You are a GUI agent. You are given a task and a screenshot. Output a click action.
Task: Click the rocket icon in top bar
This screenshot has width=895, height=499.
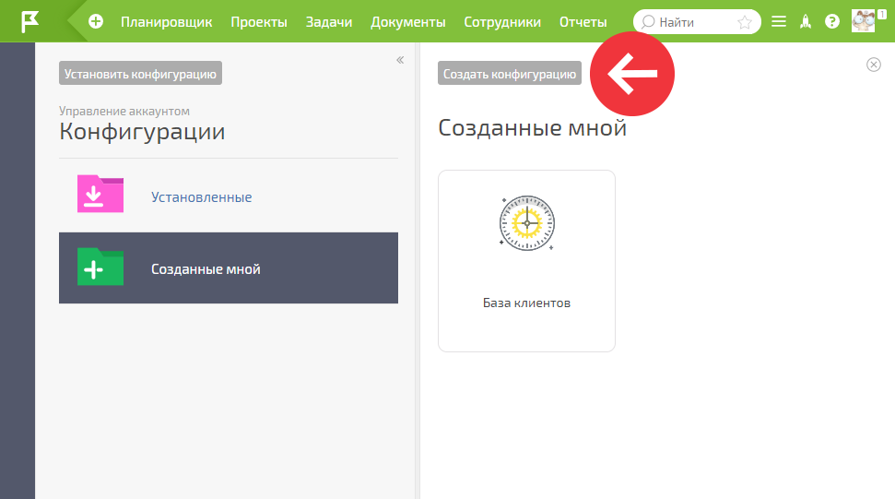coord(806,22)
